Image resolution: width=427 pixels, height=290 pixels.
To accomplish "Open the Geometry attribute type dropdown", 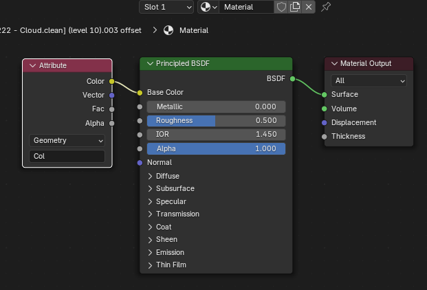I will point(67,140).
